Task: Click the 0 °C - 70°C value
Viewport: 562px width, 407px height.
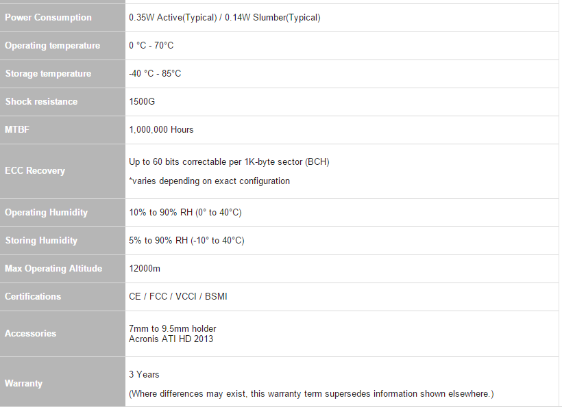Action: [151, 46]
